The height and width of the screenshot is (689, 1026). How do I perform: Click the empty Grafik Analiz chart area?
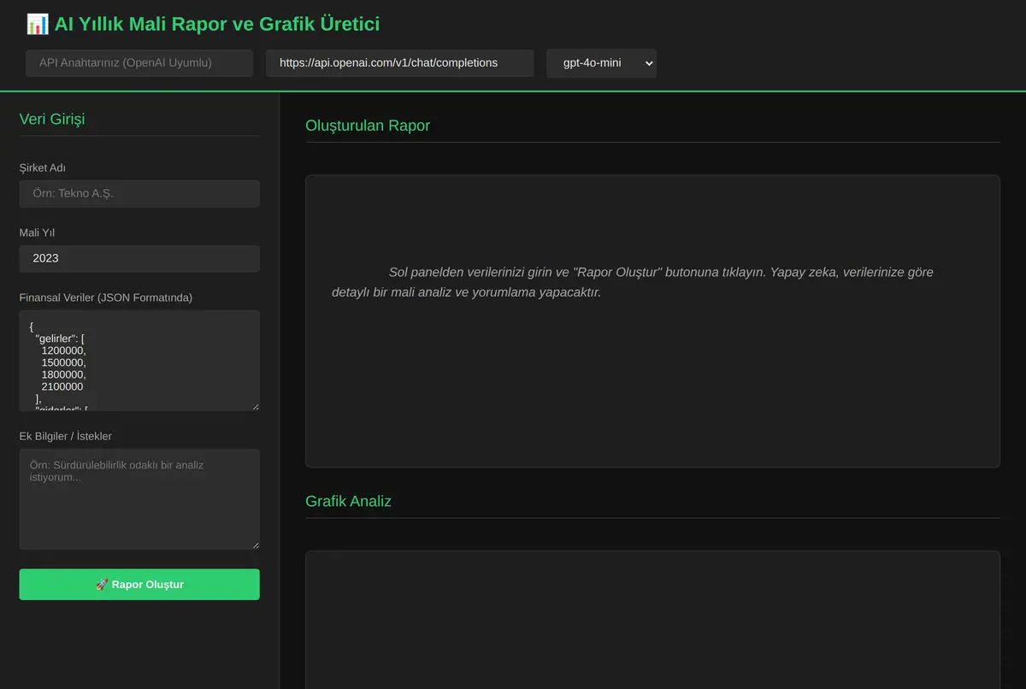[x=652, y=620]
